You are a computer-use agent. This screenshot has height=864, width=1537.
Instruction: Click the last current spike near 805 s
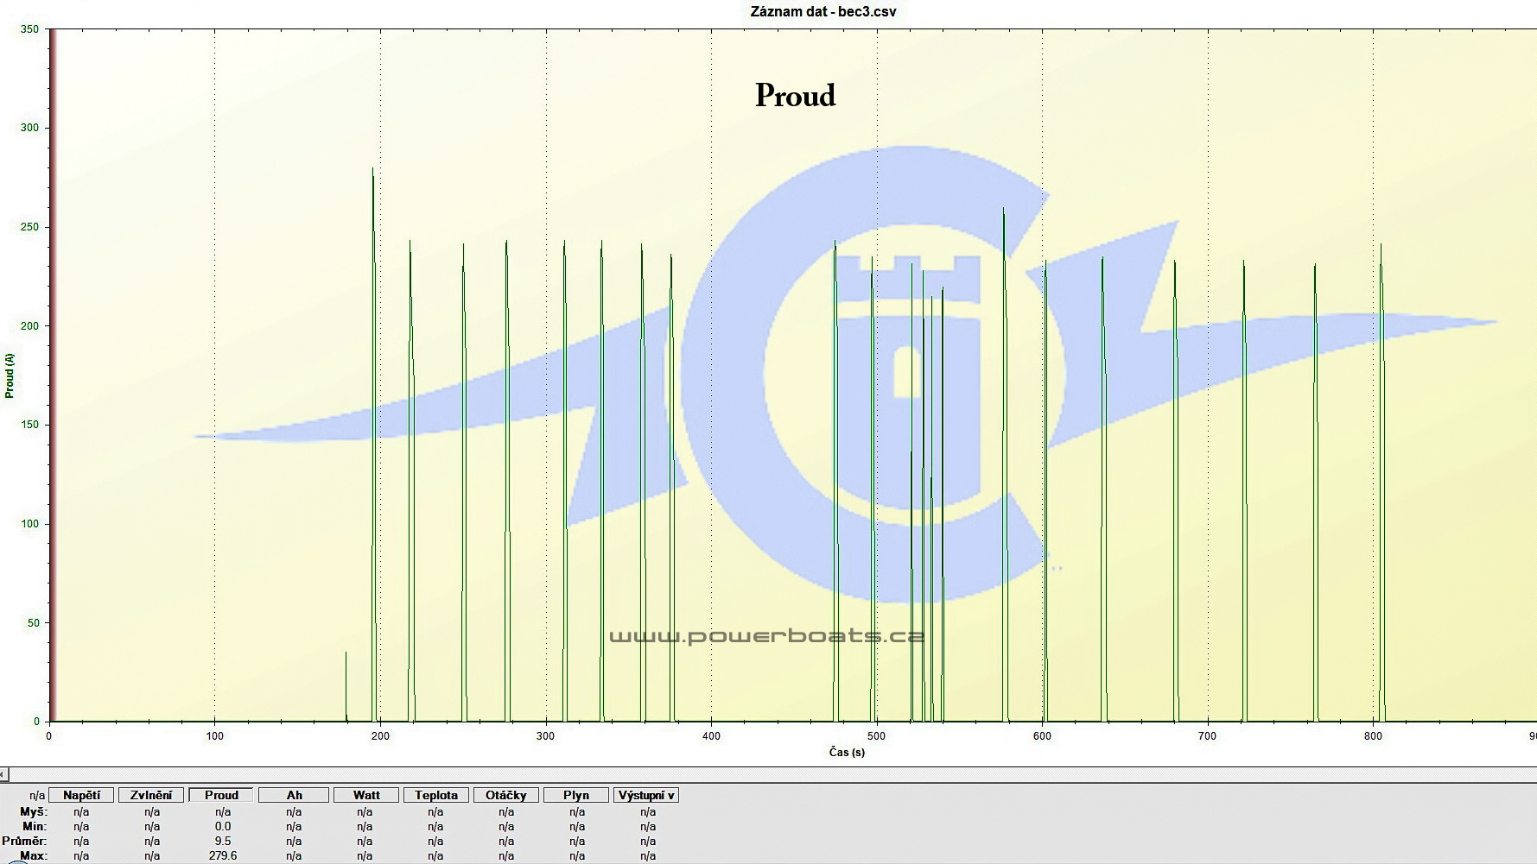[1381, 483]
